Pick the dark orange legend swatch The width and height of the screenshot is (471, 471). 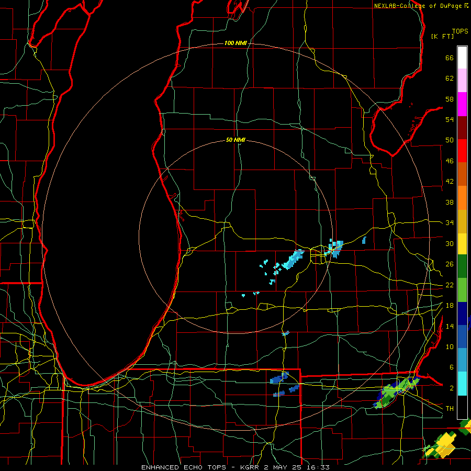point(462,174)
